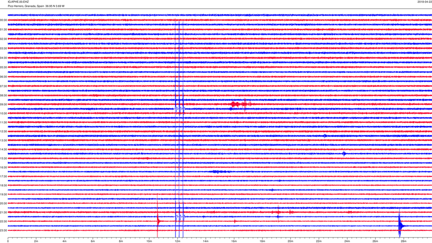This screenshot has height=243, width=432.
Task: Pick the blue calibration pulses near 12m below 09:30
Action: coord(180,109)
